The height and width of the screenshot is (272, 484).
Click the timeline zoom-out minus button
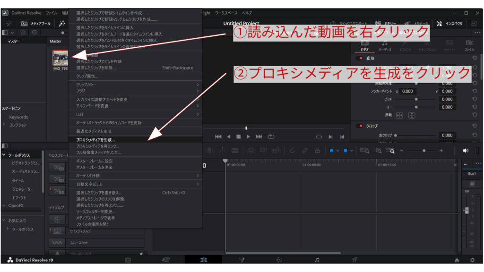[401, 151]
